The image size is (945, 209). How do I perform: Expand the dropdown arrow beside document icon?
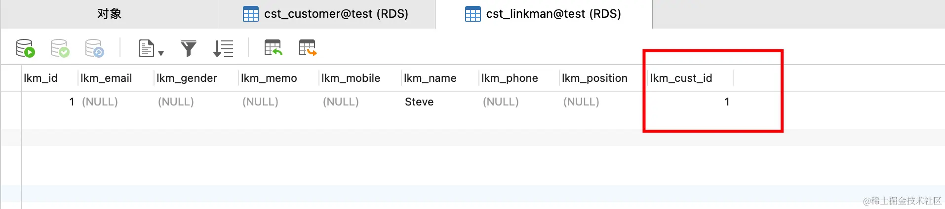click(x=161, y=53)
